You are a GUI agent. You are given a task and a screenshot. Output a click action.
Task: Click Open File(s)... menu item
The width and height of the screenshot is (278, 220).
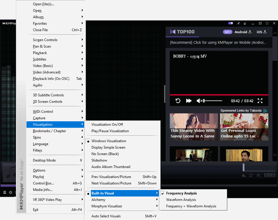click(x=55, y=4)
